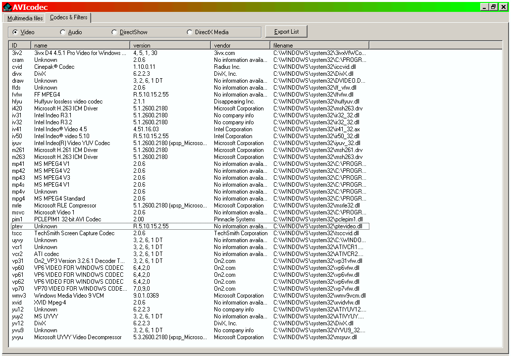Select the draw codec row

(189, 81)
